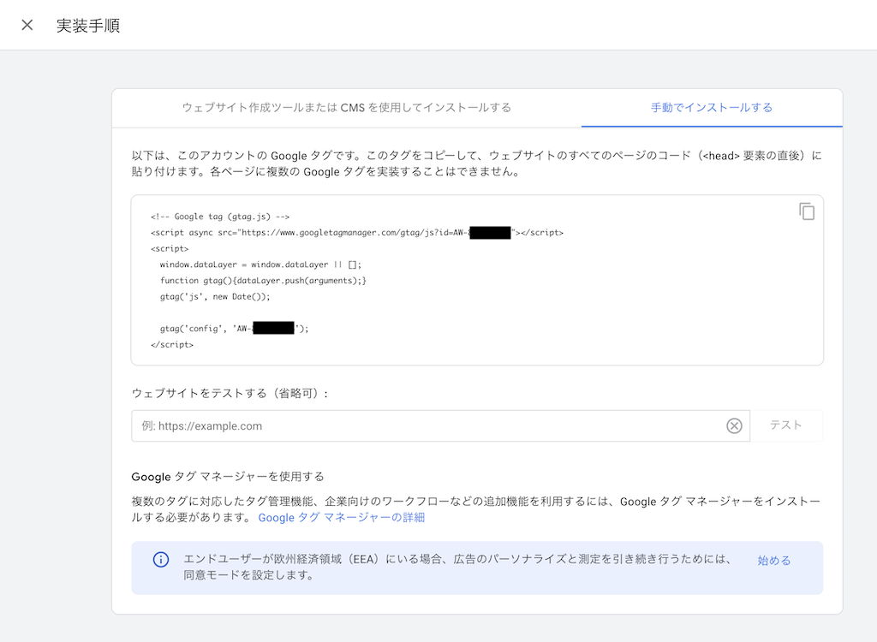This screenshot has width=877, height=642.
Task: Click the Google タグ マネージャーを使用する heading
Action: (x=228, y=477)
